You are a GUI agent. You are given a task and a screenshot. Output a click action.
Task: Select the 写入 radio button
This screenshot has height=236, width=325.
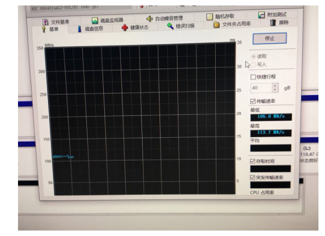click(253, 64)
